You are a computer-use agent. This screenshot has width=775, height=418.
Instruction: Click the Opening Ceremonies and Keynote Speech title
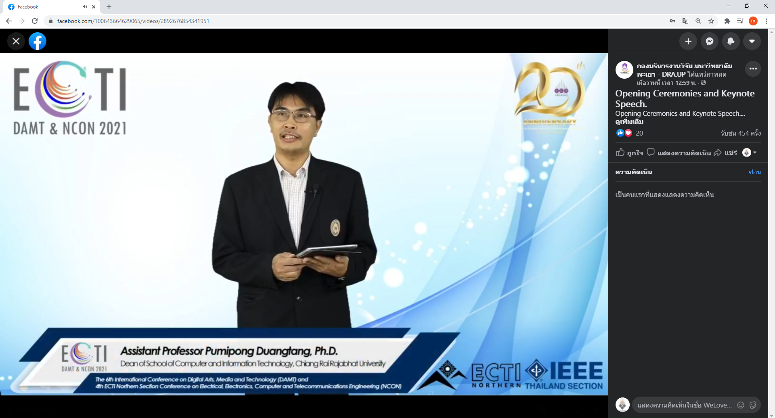pos(685,98)
